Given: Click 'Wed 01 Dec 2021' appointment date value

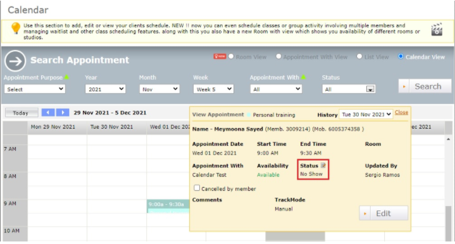Looking at the screenshot, I should (x=214, y=153).
